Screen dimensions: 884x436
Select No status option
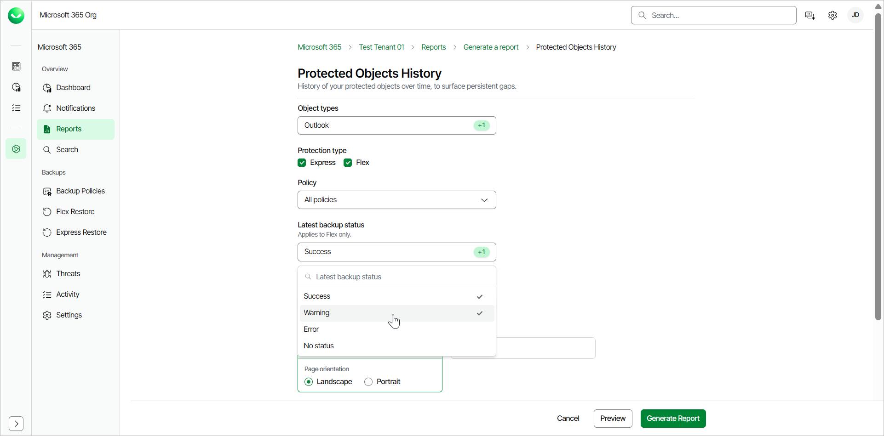pos(397,346)
